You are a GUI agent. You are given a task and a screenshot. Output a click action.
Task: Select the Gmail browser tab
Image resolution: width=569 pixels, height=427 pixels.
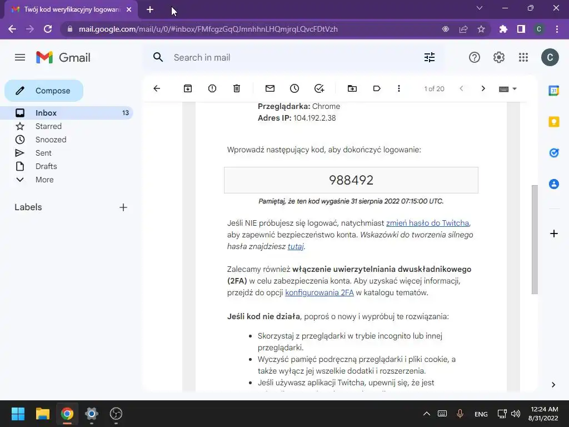pos(71,9)
